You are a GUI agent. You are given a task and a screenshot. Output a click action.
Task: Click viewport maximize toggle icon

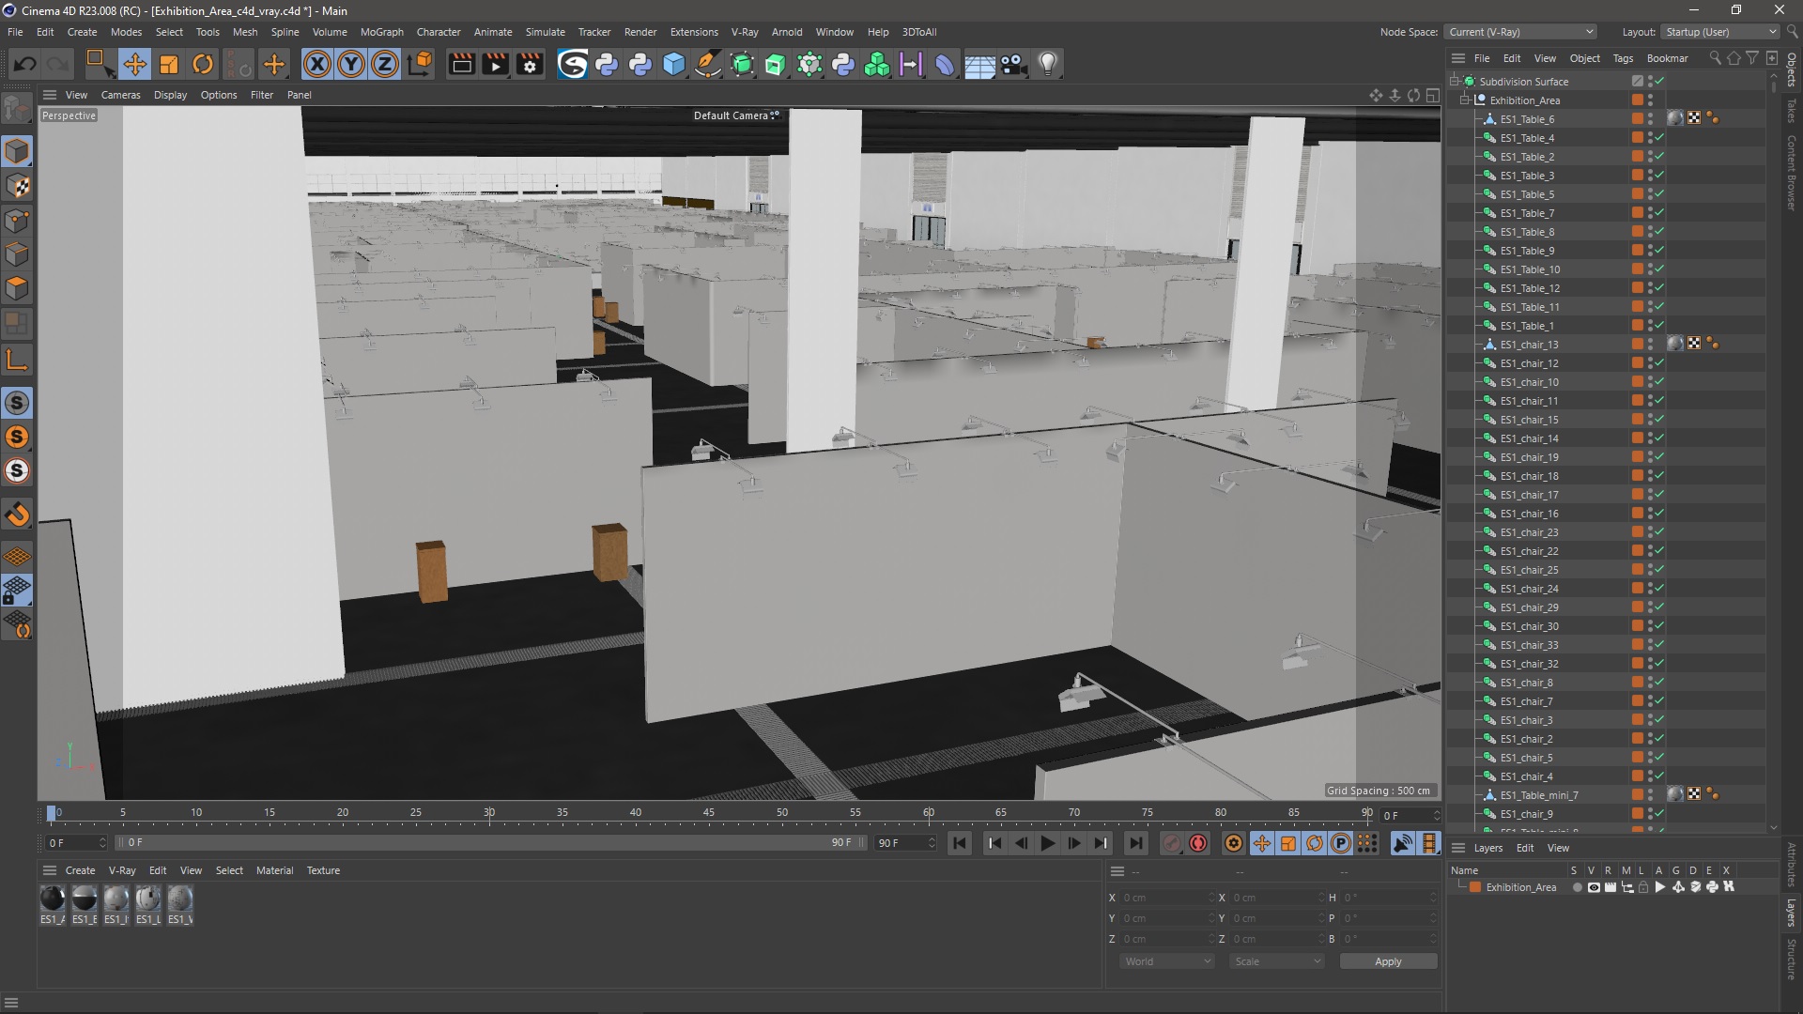point(1432,95)
